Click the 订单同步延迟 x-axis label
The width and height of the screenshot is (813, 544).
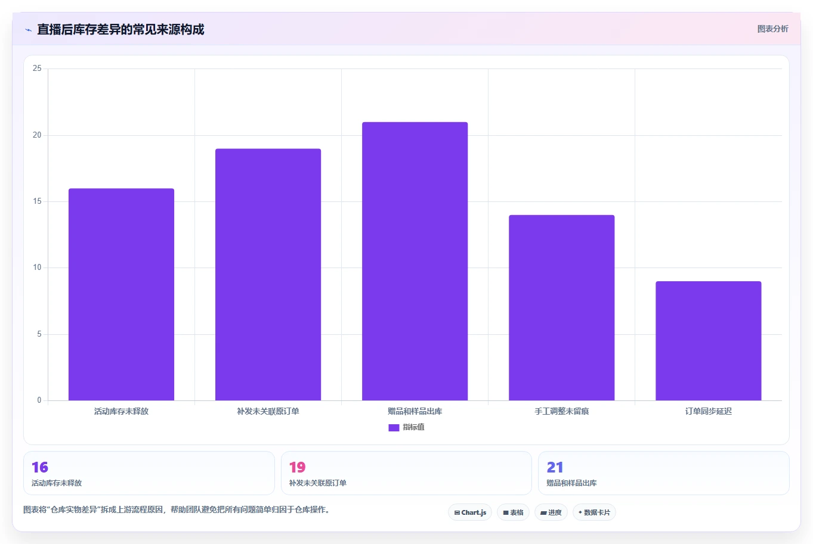[708, 411]
